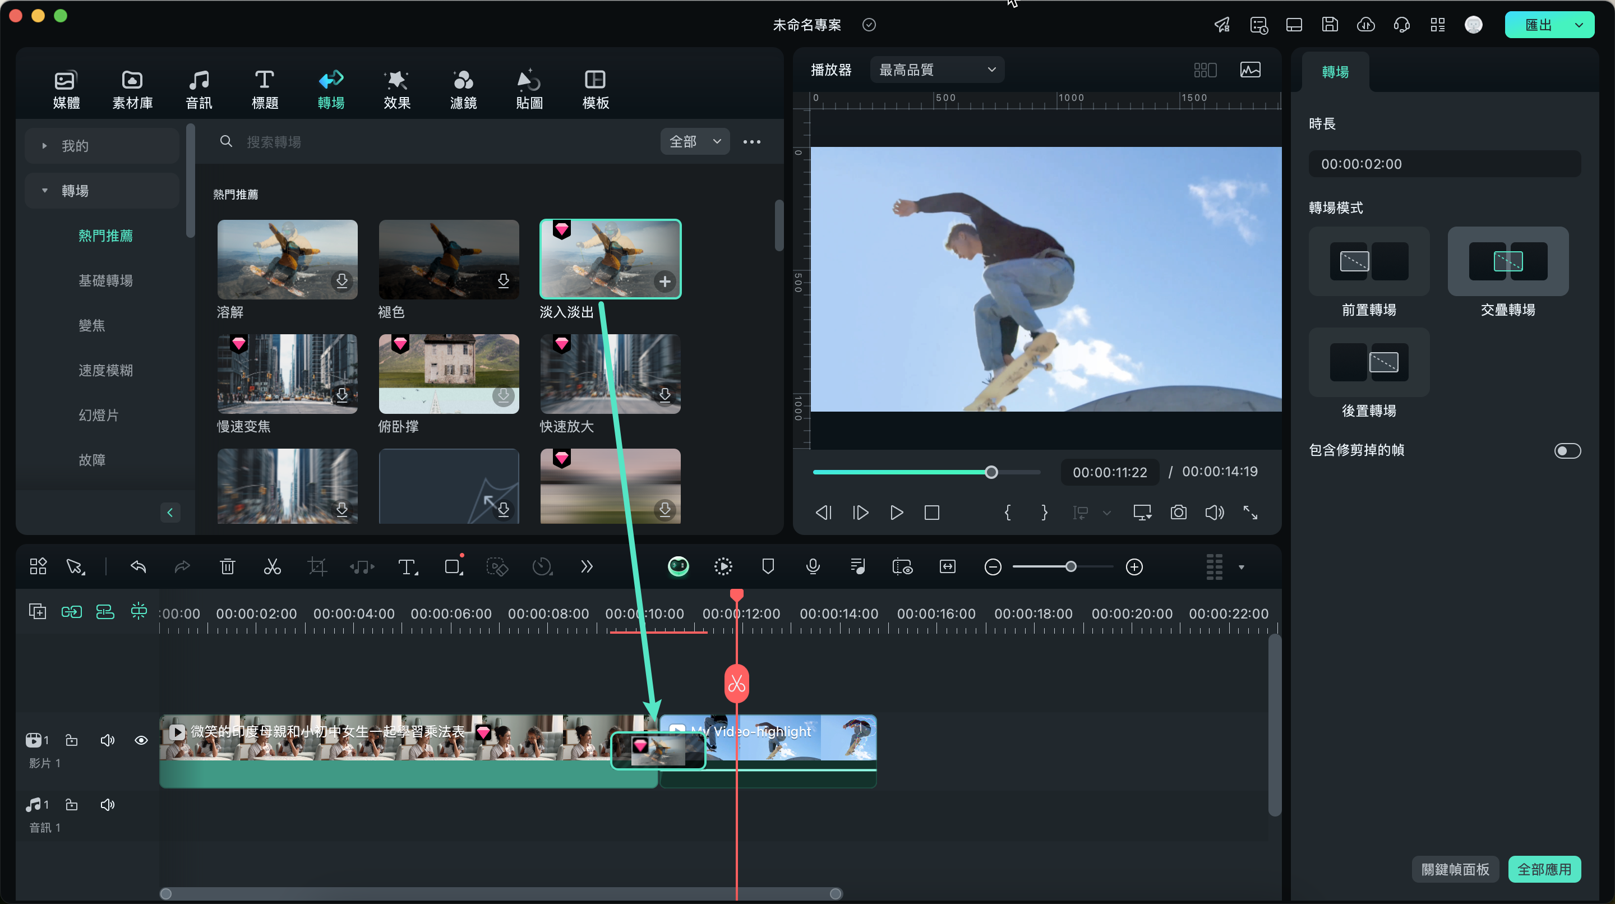The width and height of the screenshot is (1615, 904).
Task: Click the speed gauge icon
Action: point(542,567)
